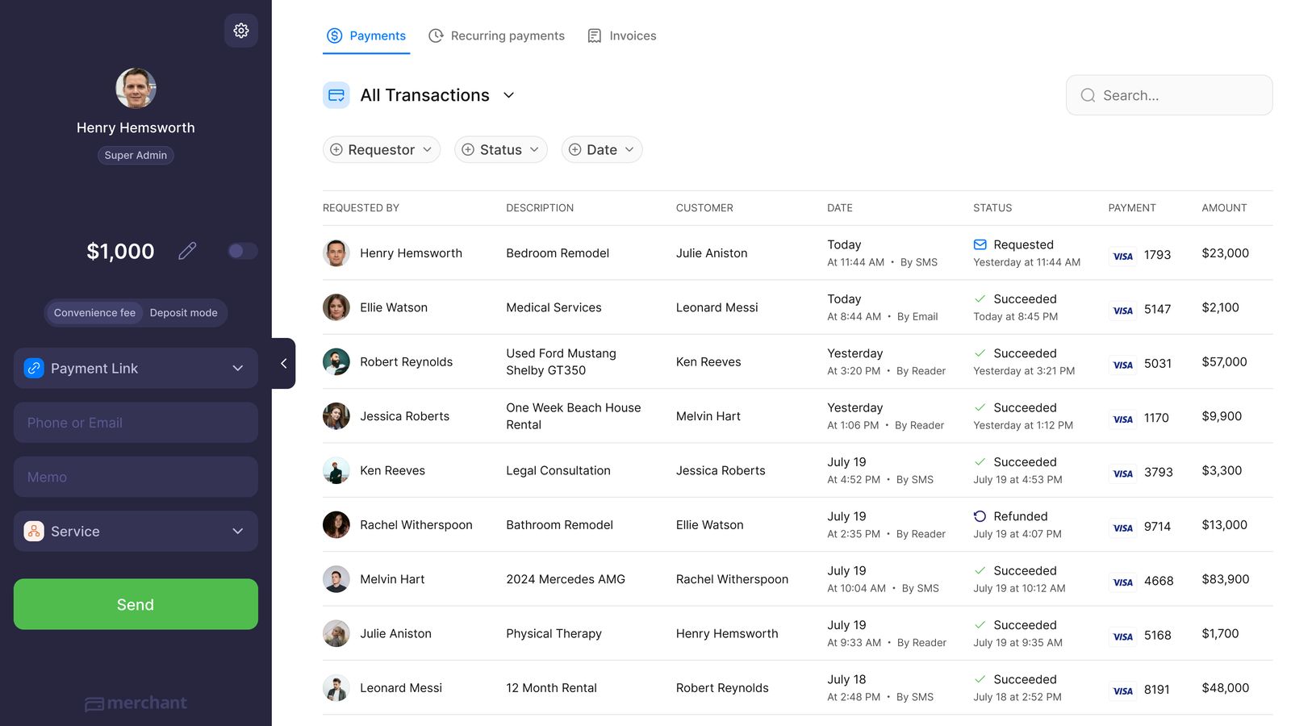
Task: Click Visa icon for card 8191
Action: (x=1122, y=691)
